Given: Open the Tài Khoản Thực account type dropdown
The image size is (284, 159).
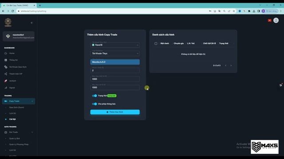Looking at the screenshot, I should click(115, 53).
